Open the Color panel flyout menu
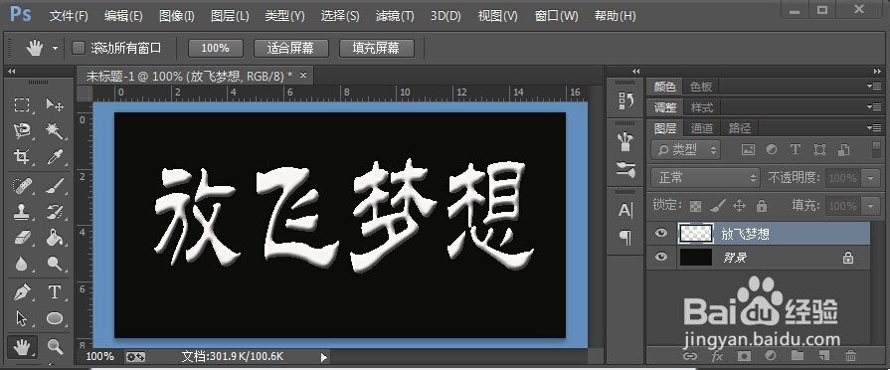The width and height of the screenshot is (890, 370). point(873,87)
